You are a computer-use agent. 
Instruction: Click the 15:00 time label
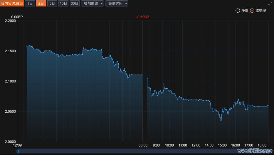222,145
